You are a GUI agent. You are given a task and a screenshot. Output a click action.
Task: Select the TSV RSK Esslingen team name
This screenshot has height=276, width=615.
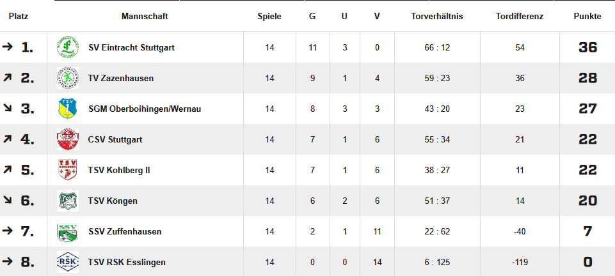(x=127, y=263)
